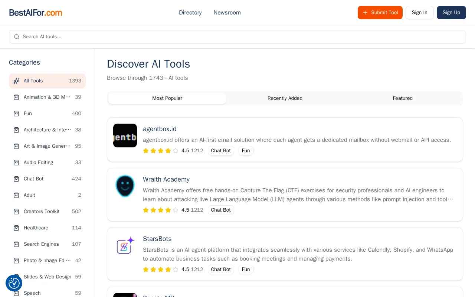Select the Fun category in sidebar
Screen dimensions: 475x297
[47, 114]
